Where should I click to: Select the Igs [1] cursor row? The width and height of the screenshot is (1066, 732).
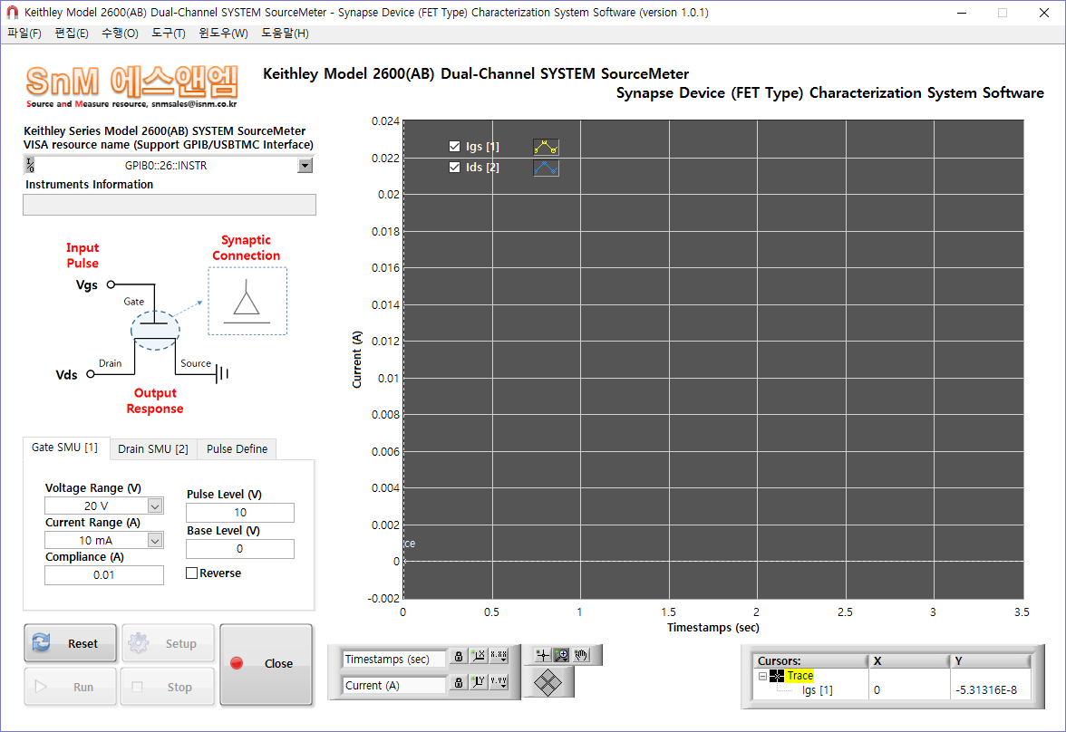pyautogui.click(x=818, y=689)
